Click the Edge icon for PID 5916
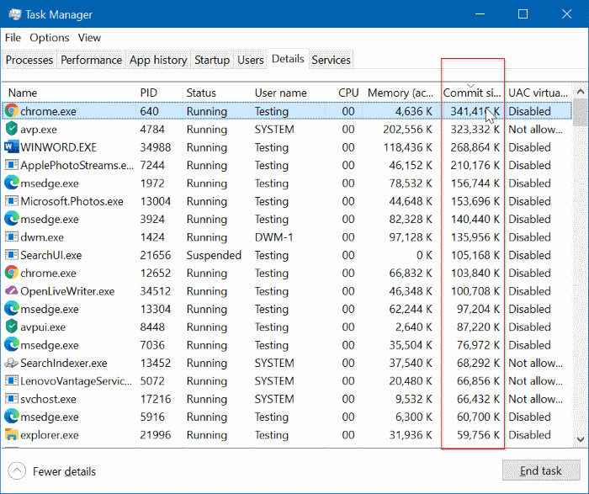Image resolution: width=589 pixels, height=494 pixels. (x=12, y=417)
